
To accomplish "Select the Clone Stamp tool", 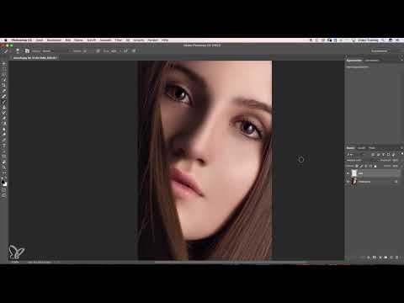I will point(4,107).
